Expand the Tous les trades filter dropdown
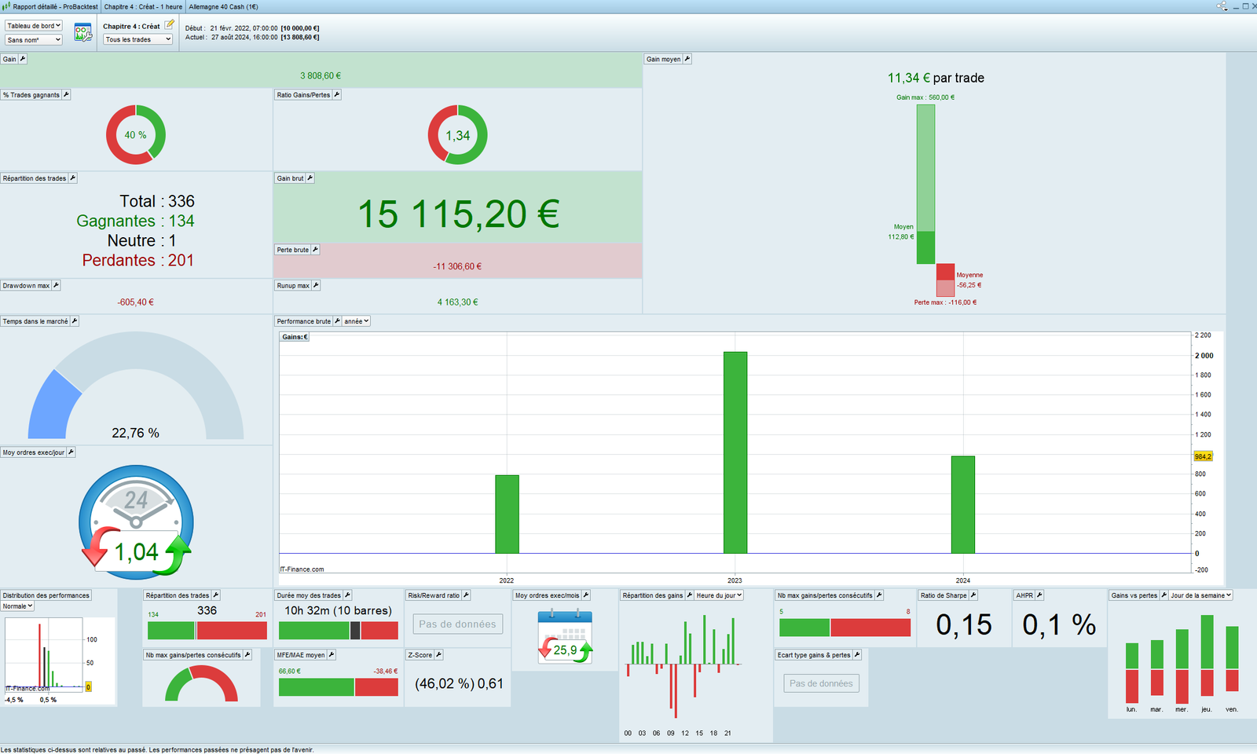 click(x=137, y=39)
